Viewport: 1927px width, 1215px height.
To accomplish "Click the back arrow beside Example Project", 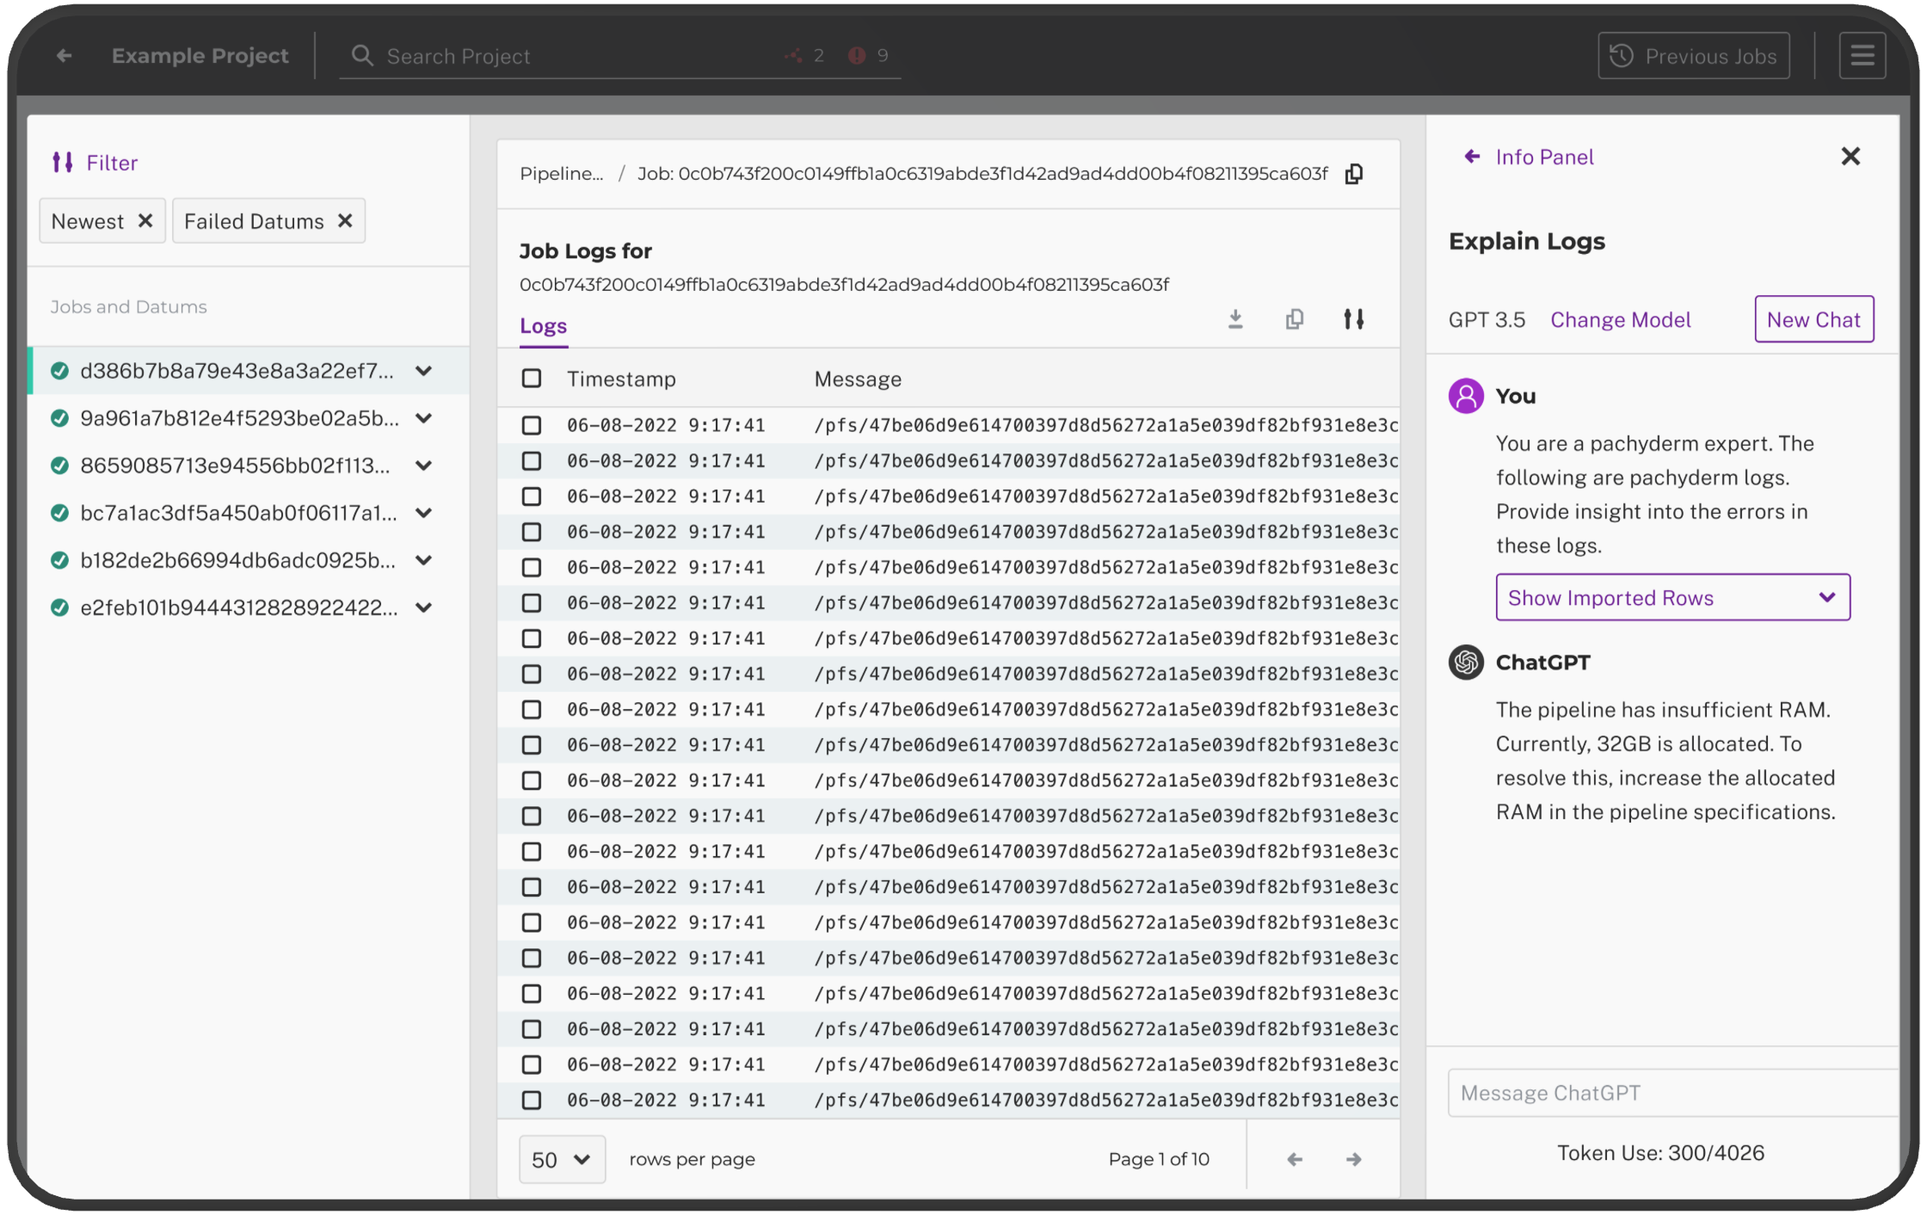I will coord(64,56).
